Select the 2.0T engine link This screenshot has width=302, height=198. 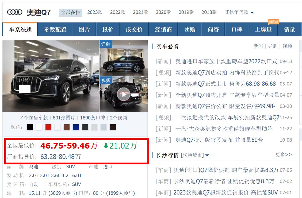[x=34, y=176]
